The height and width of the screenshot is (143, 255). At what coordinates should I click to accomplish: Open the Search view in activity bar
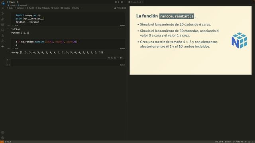point(3,8)
